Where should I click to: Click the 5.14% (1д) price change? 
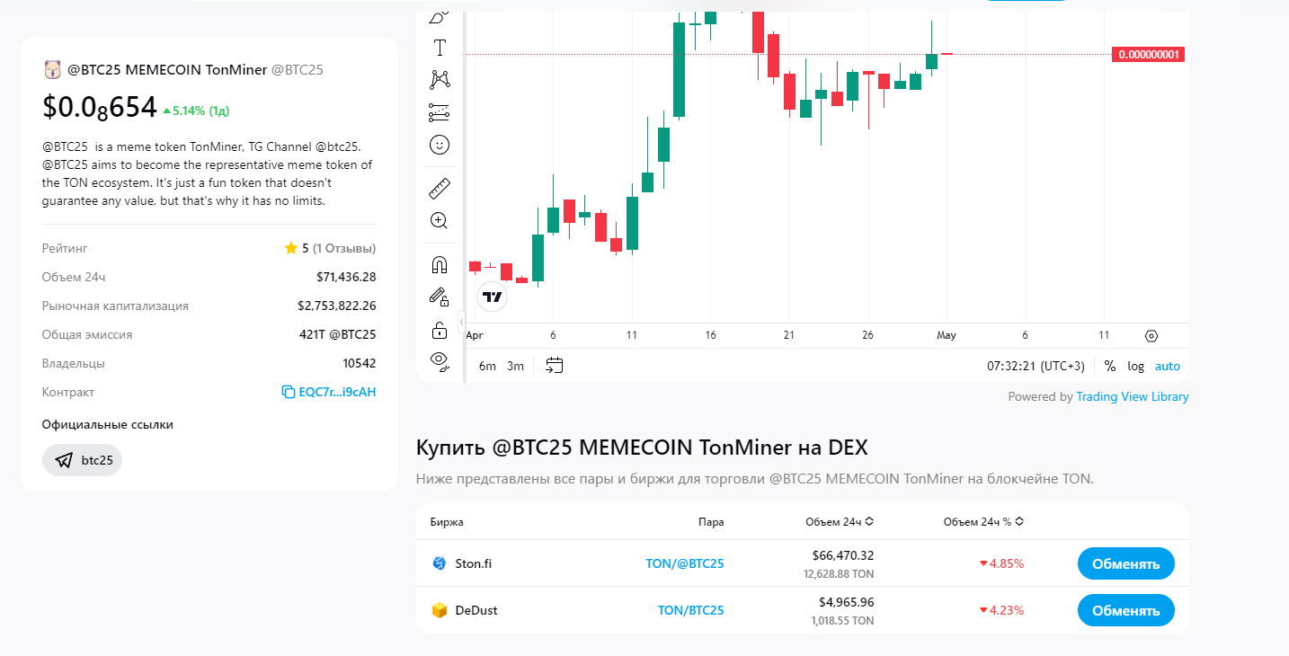coord(196,111)
